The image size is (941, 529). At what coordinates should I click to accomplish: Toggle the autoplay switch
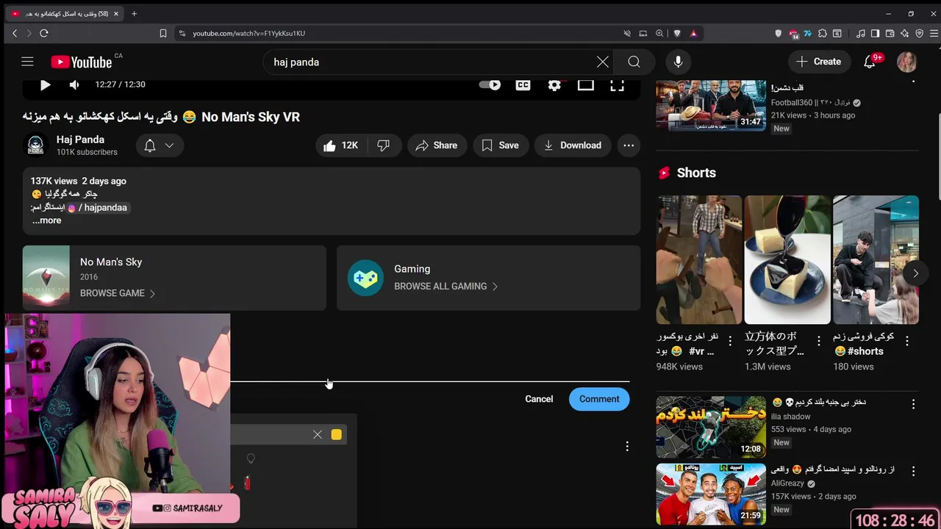(490, 84)
